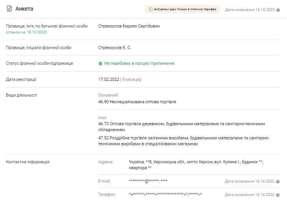Viewport: 287px width, 203px height.
Task: Click green checkmark icon in status row
Action: (x=101, y=63)
